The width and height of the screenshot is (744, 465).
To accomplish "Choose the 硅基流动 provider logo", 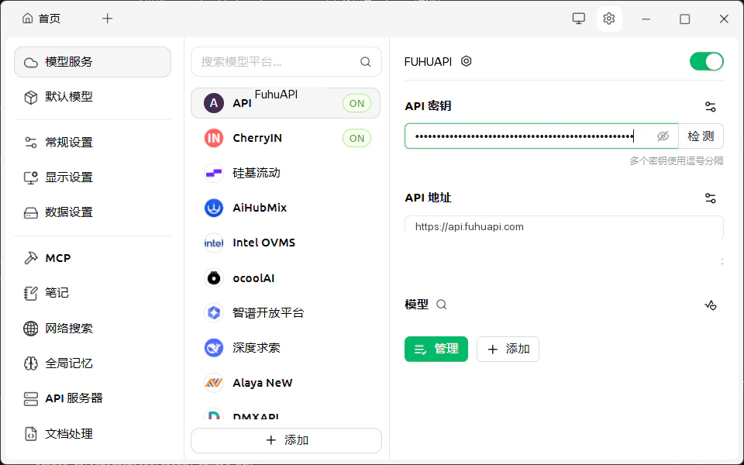I will click(214, 173).
